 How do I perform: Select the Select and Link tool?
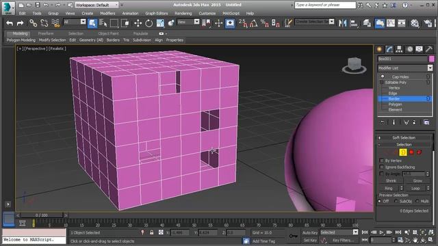(x=34, y=23)
